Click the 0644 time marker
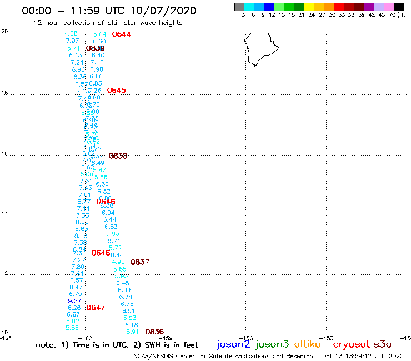 pyautogui.click(x=122, y=34)
